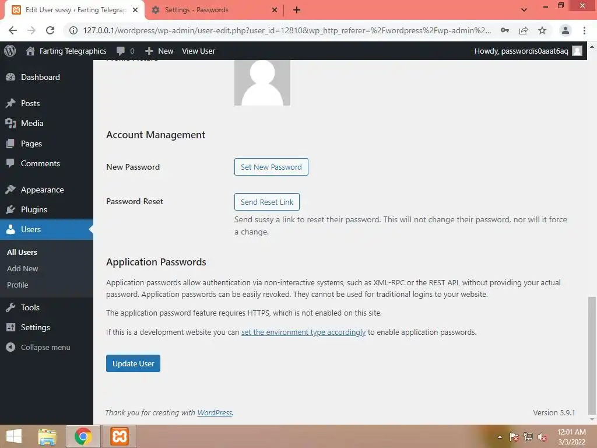Screen dimensions: 597x448
Task: Click the share page icon
Action: tap(524, 30)
